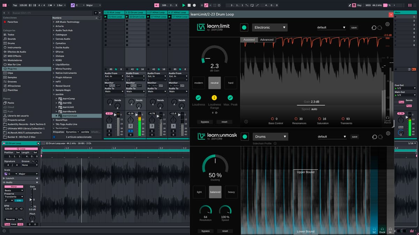This screenshot has height=235, width=419.
Task: Enable Level Match headphone icon
Action: coord(387,118)
